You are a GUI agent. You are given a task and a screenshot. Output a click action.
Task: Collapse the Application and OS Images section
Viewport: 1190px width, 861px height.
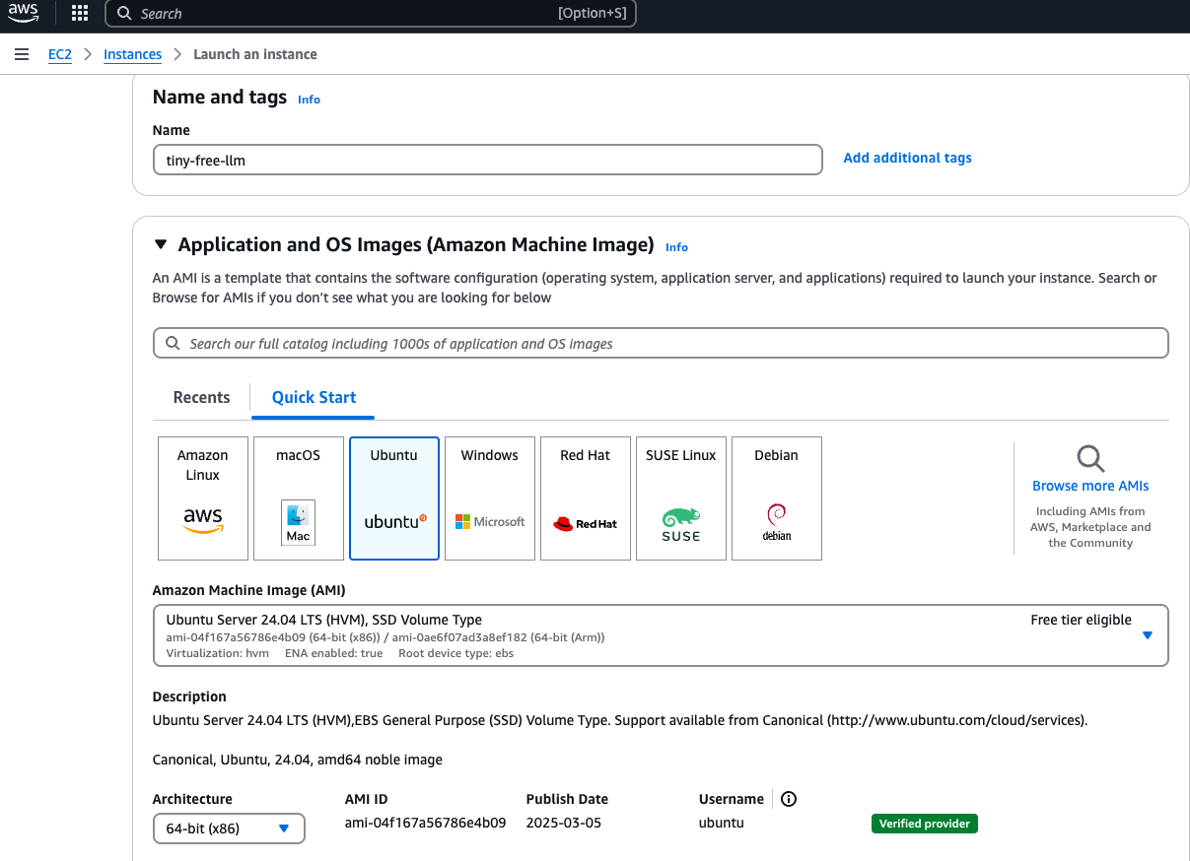click(160, 245)
